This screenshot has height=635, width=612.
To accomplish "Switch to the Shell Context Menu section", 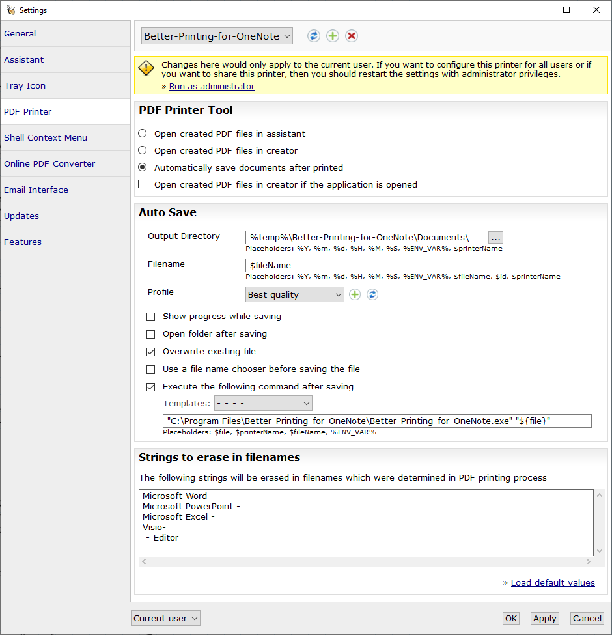I will point(46,137).
